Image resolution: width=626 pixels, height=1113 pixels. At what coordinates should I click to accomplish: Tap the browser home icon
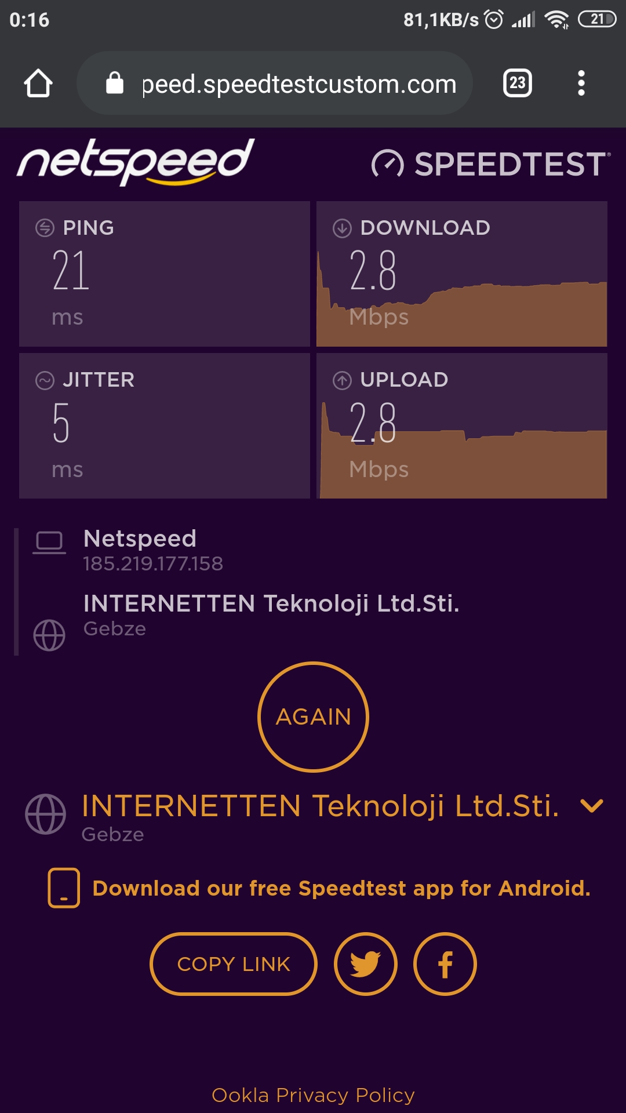pyautogui.click(x=38, y=83)
